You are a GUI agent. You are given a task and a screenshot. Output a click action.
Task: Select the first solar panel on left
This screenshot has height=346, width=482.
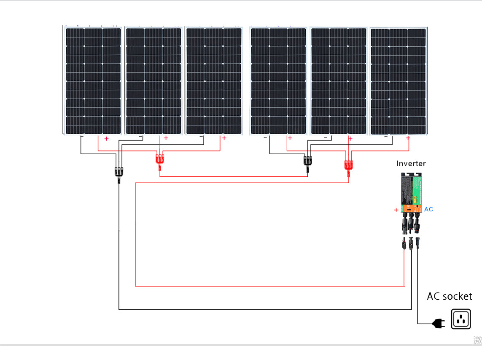tap(93, 80)
